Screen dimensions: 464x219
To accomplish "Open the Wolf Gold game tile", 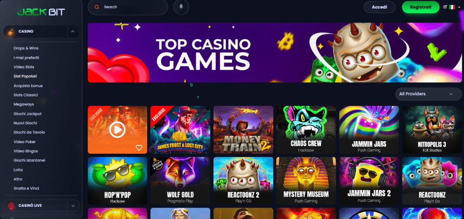I will 180,181.
